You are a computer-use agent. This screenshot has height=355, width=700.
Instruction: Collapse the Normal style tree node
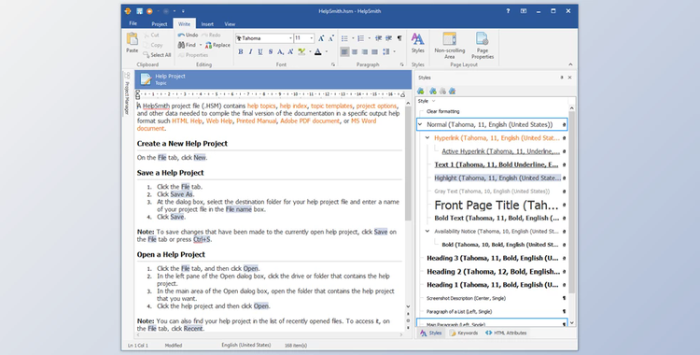tap(420, 125)
